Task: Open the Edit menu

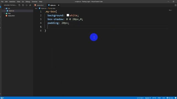Action: point(6,2)
